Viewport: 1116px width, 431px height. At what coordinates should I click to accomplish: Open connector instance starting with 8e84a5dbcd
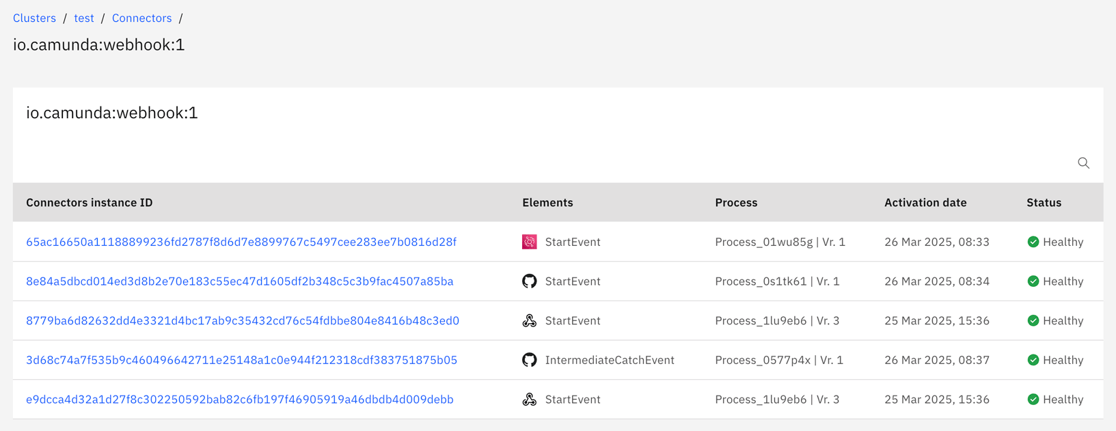point(239,281)
